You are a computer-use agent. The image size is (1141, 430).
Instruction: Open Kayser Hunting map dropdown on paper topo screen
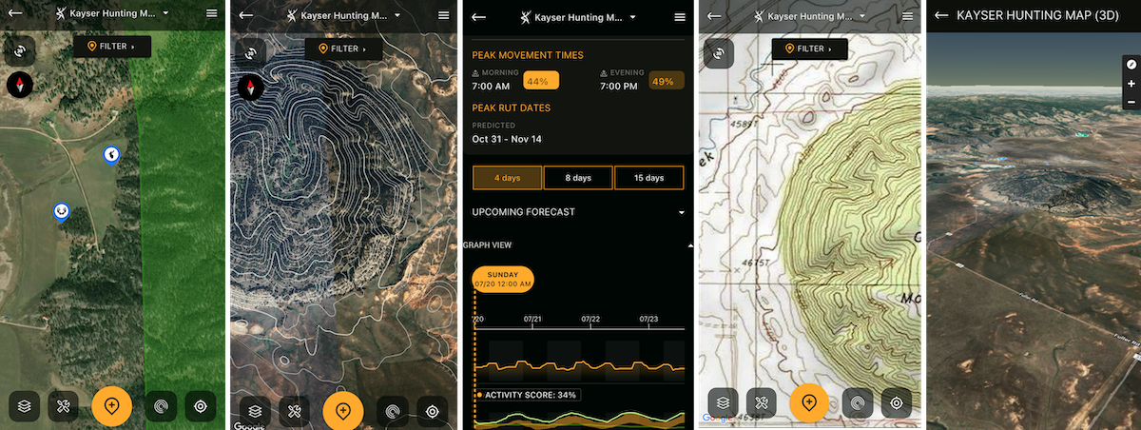(811, 15)
